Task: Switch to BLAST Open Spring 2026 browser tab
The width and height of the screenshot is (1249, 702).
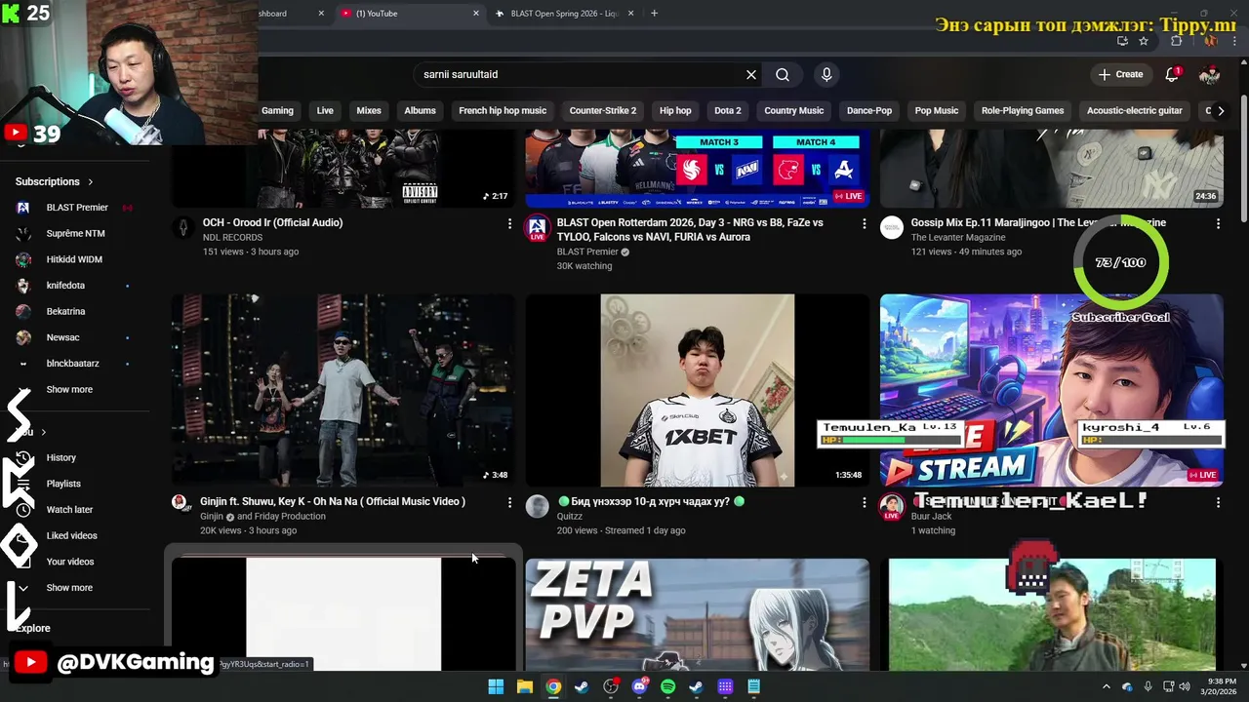Action: click(563, 14)
